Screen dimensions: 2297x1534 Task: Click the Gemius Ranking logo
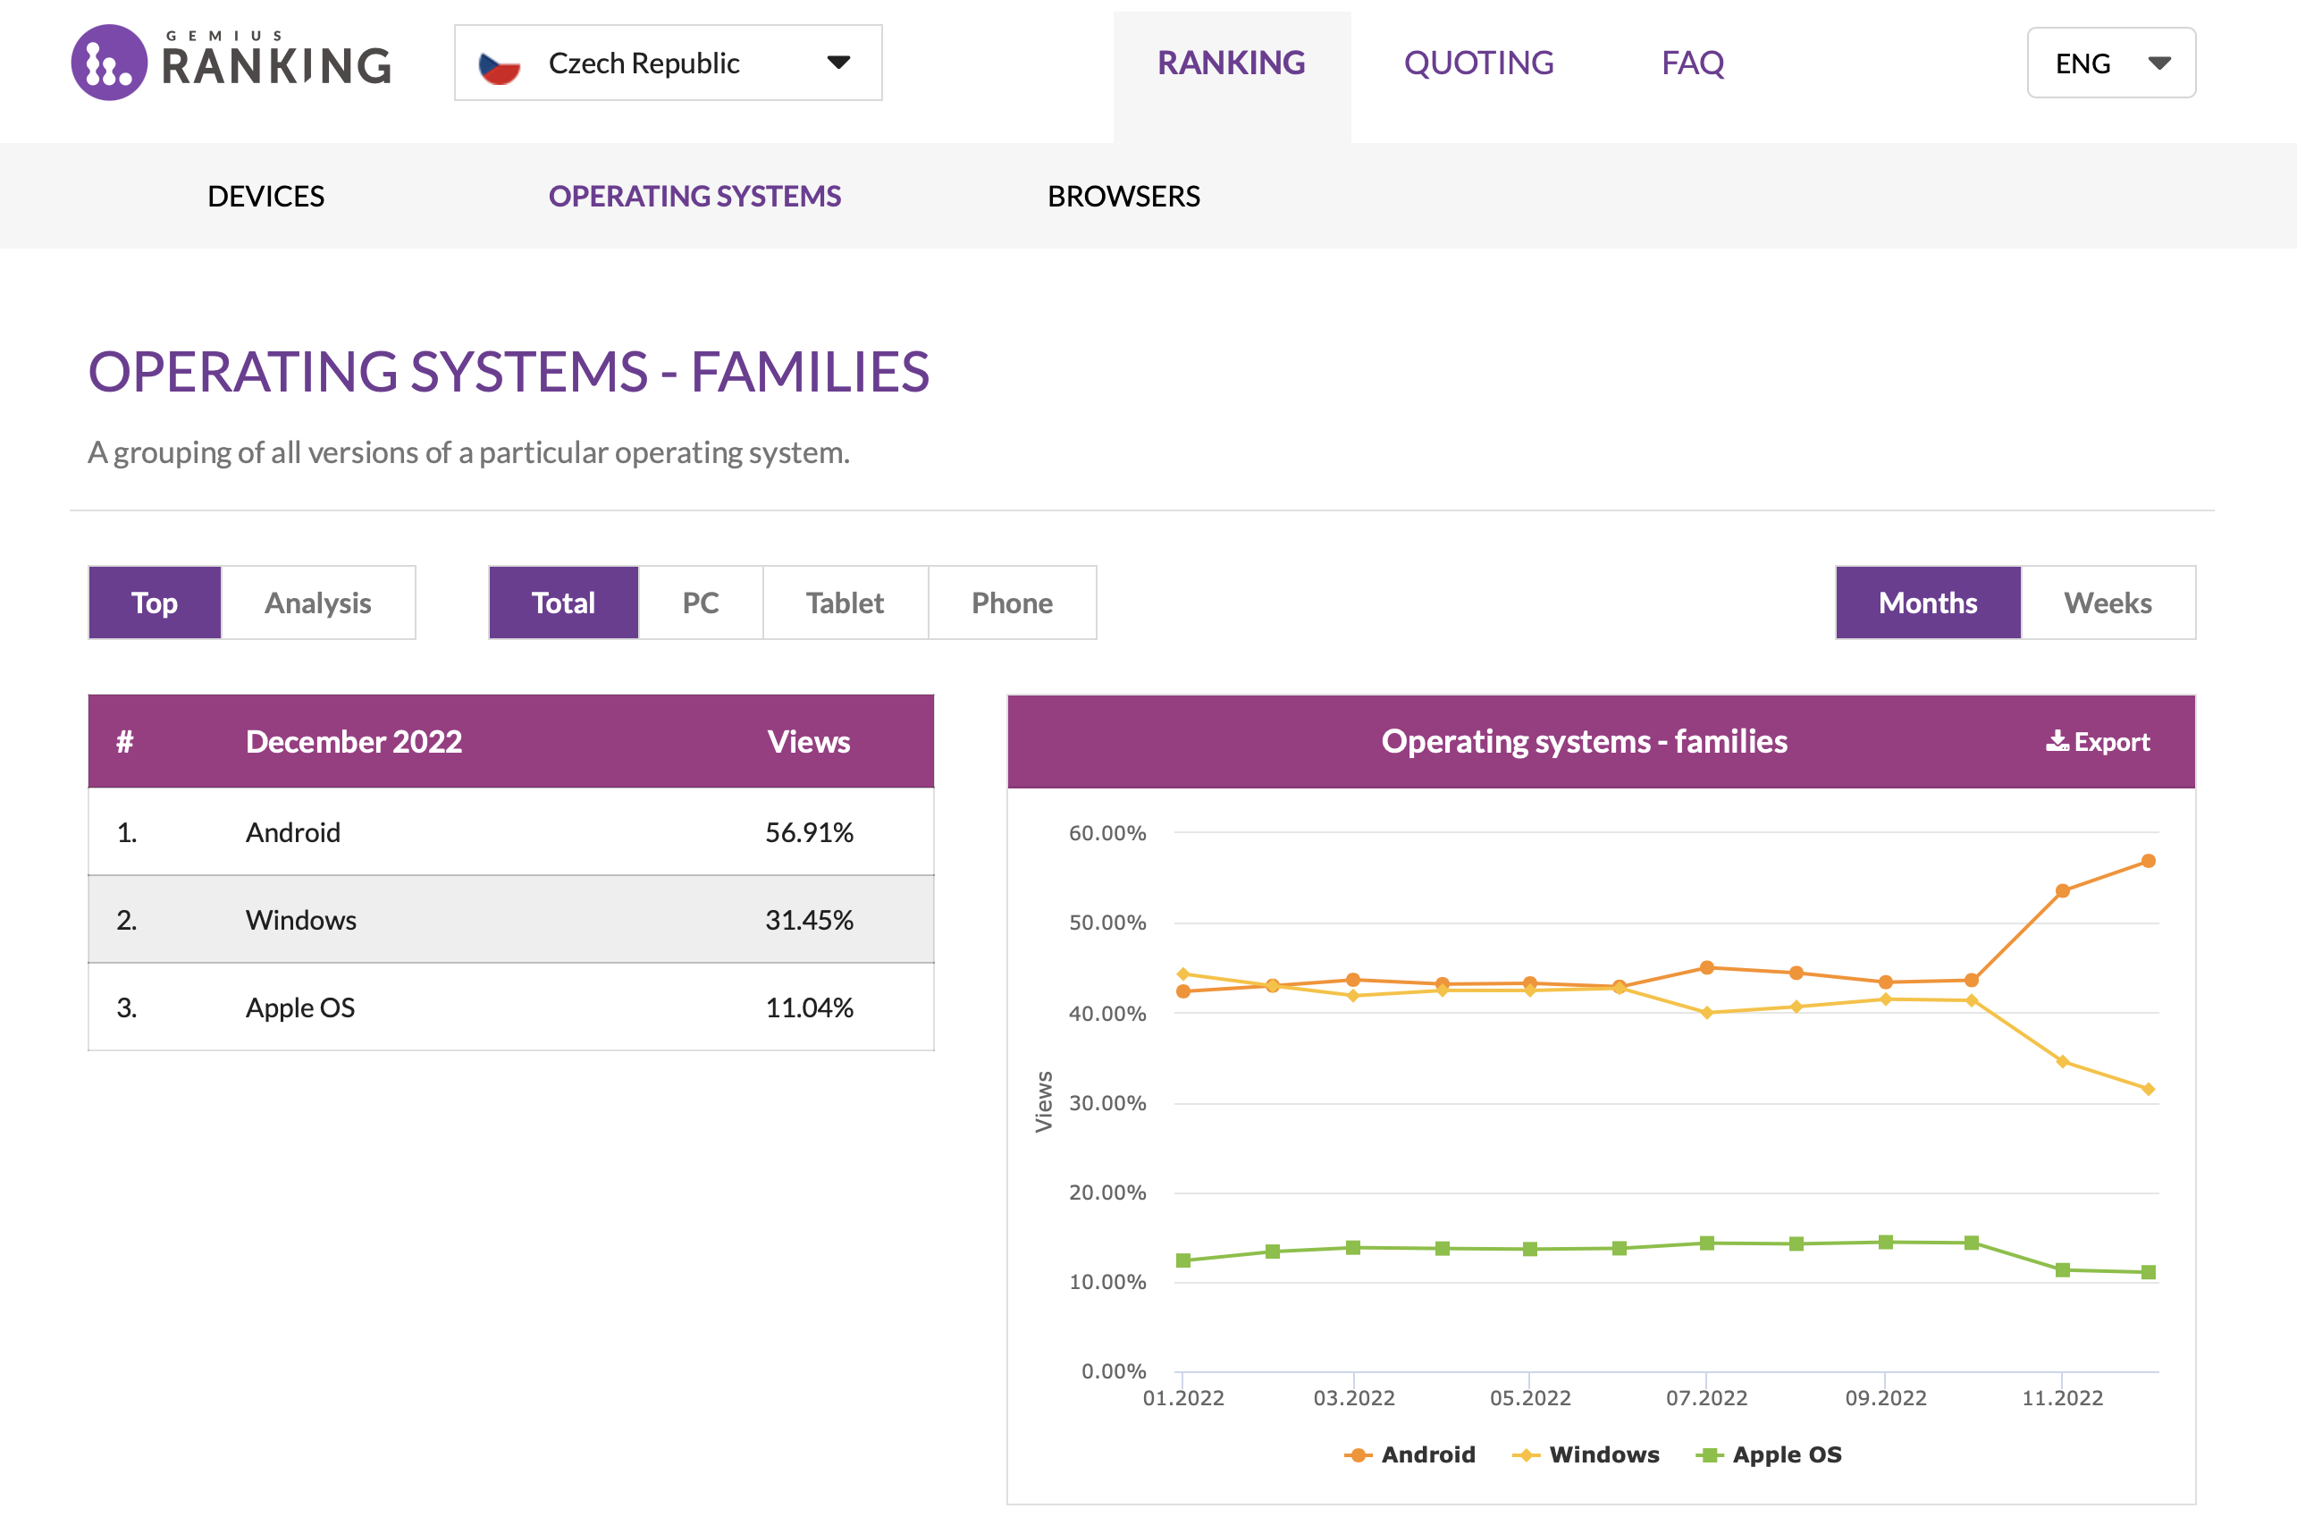pos(231,63)
